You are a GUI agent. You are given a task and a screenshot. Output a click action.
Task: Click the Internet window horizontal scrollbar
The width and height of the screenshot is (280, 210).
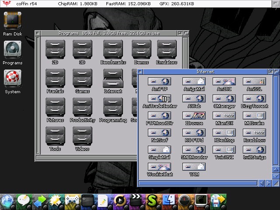pyautogui.click(x=198, y=183)
